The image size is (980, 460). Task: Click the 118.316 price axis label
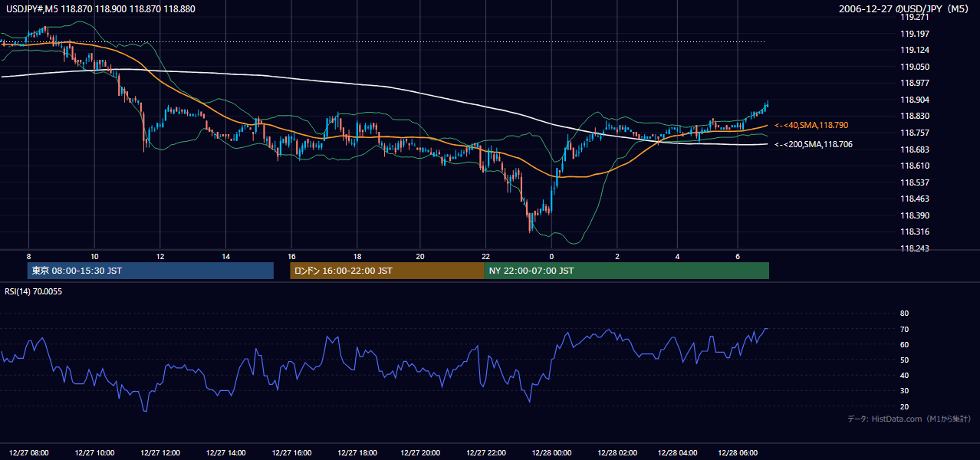(x=914, y=232)
